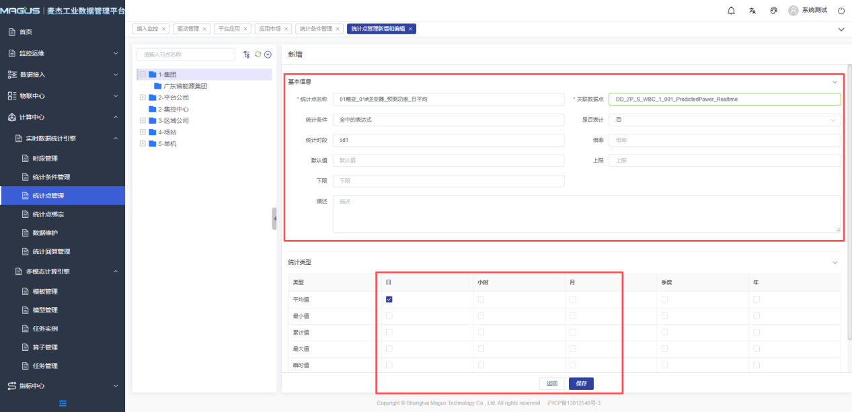Refresh the node tree with green icon
The width and height of the screenshot is (852, 412).
258,54
